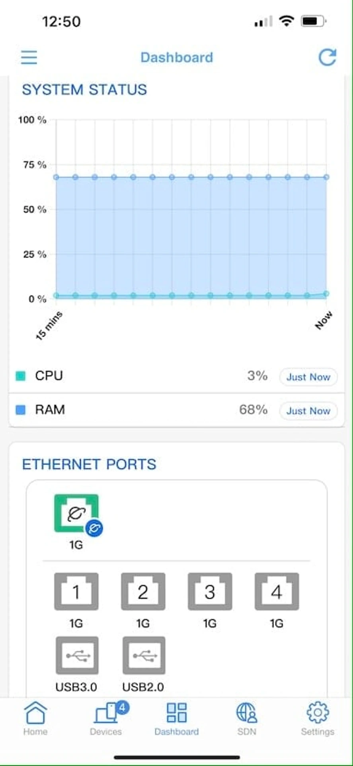Open the Devices tab
The image size is (353, 766).
point(106,719)
